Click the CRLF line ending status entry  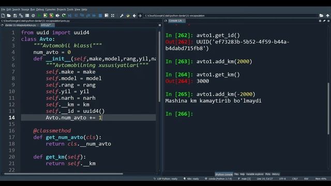(x=295, y=179)
